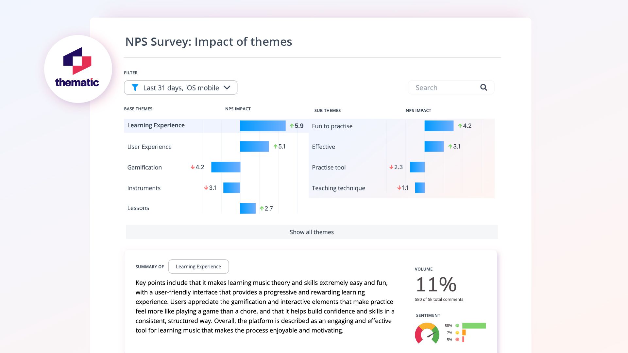Toggle the Effective sub theme row
The width and height of the screenshot is (628, 353).
[323, 147]
